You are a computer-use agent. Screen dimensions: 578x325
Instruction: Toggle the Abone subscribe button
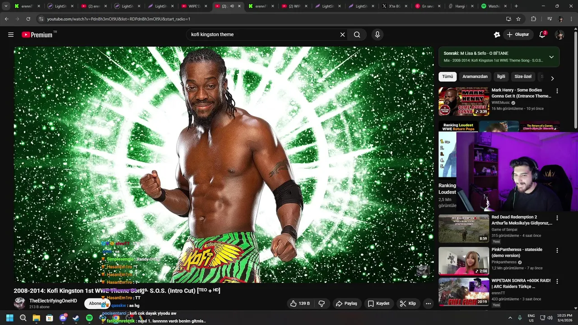(97, 303)
